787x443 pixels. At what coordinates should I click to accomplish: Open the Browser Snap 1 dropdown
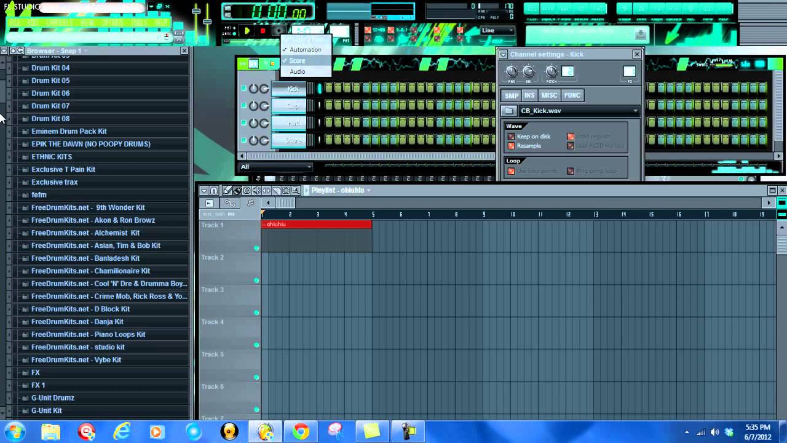(x=86, y=50)
